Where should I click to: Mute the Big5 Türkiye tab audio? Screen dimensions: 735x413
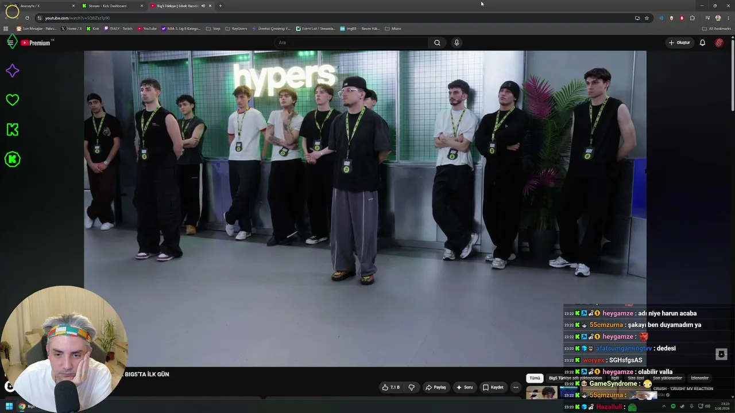pyautogui.click(x=203, y=6)
